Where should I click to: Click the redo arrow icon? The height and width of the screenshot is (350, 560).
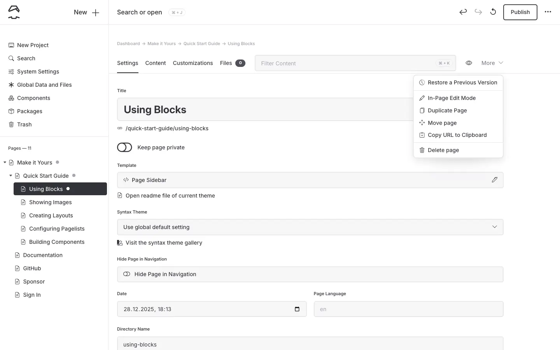[478, 12]
